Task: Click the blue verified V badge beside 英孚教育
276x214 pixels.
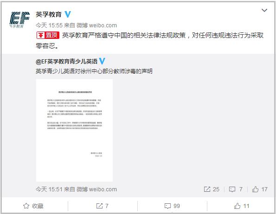Action: [x=68, y=14]
